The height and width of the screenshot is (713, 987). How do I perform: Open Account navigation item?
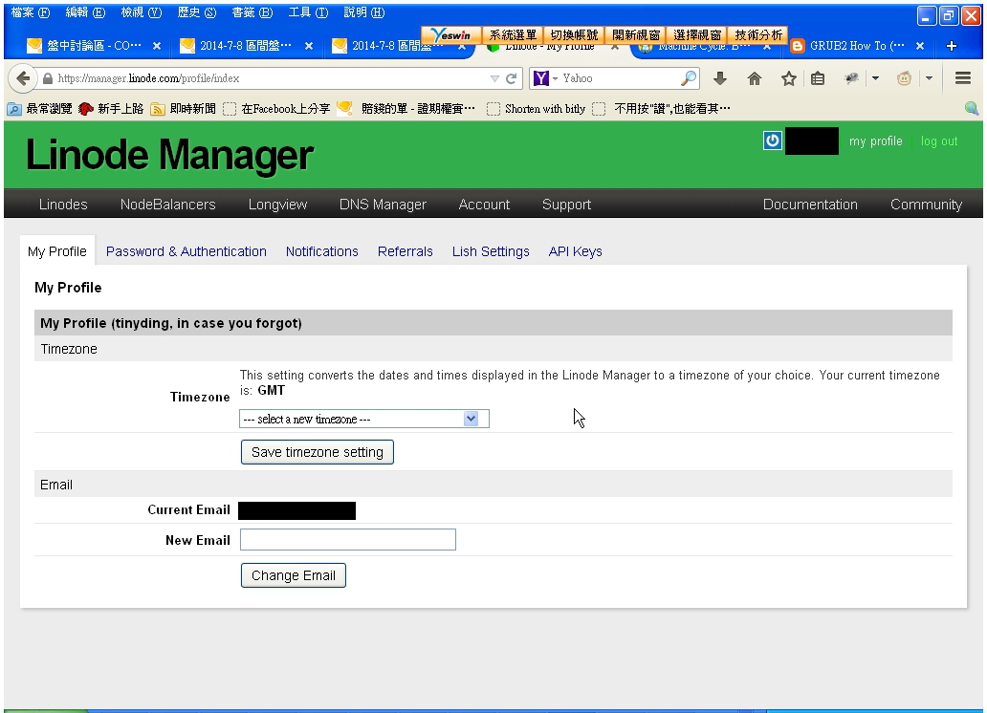484,205
